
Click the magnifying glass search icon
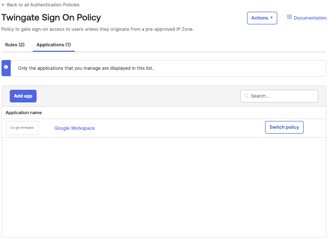click(246, 96)
